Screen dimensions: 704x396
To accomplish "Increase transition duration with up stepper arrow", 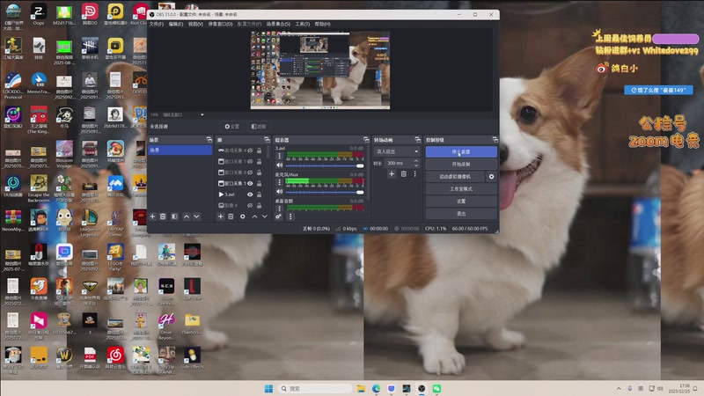I will (x=415, y=161).
